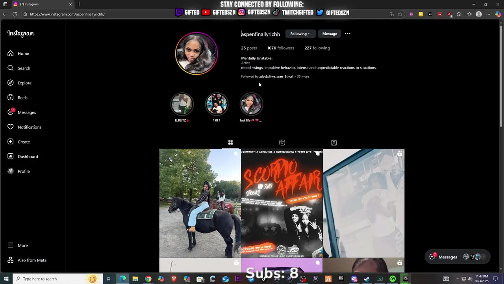The width and height of the screenshot is (504, 284).
Task: Open the Windows notification center
Action: 495,279
